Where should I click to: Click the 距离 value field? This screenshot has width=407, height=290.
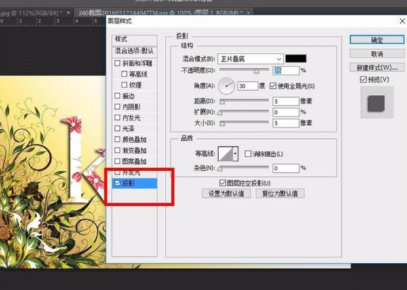(x=286, y=101)
